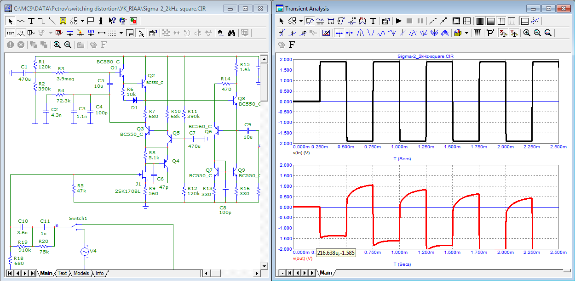The width and height of the screenshot is (575, 281).
Task: Click the Run analysis play button
Action: tap(398, 21)
